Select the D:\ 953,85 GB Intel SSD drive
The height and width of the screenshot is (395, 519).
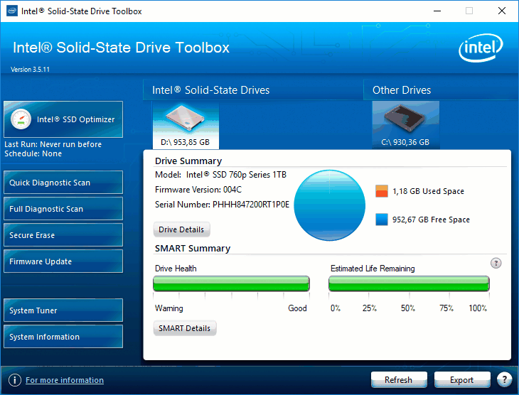(x=186, y=125)
